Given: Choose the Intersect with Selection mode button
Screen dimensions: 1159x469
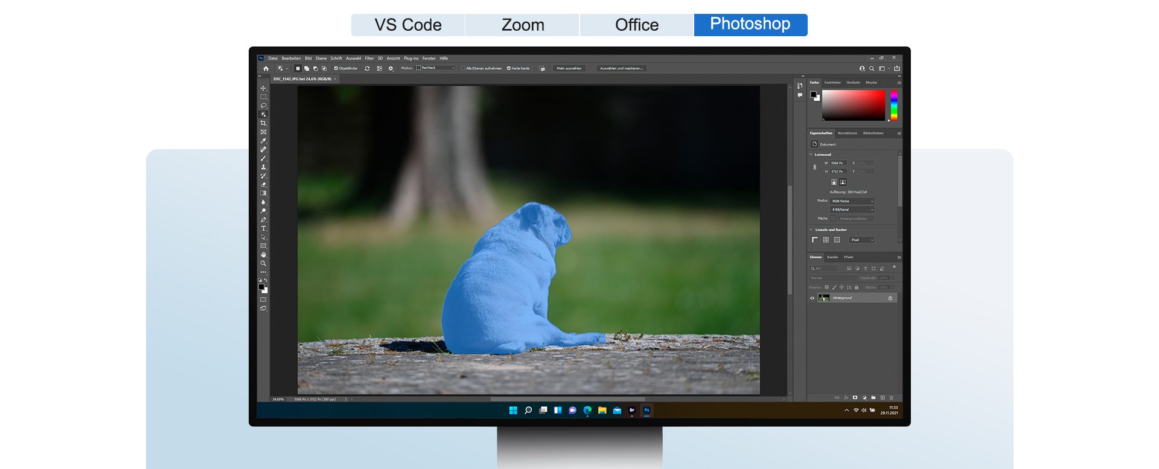Looking at the screenshot, I should [324, 68].
